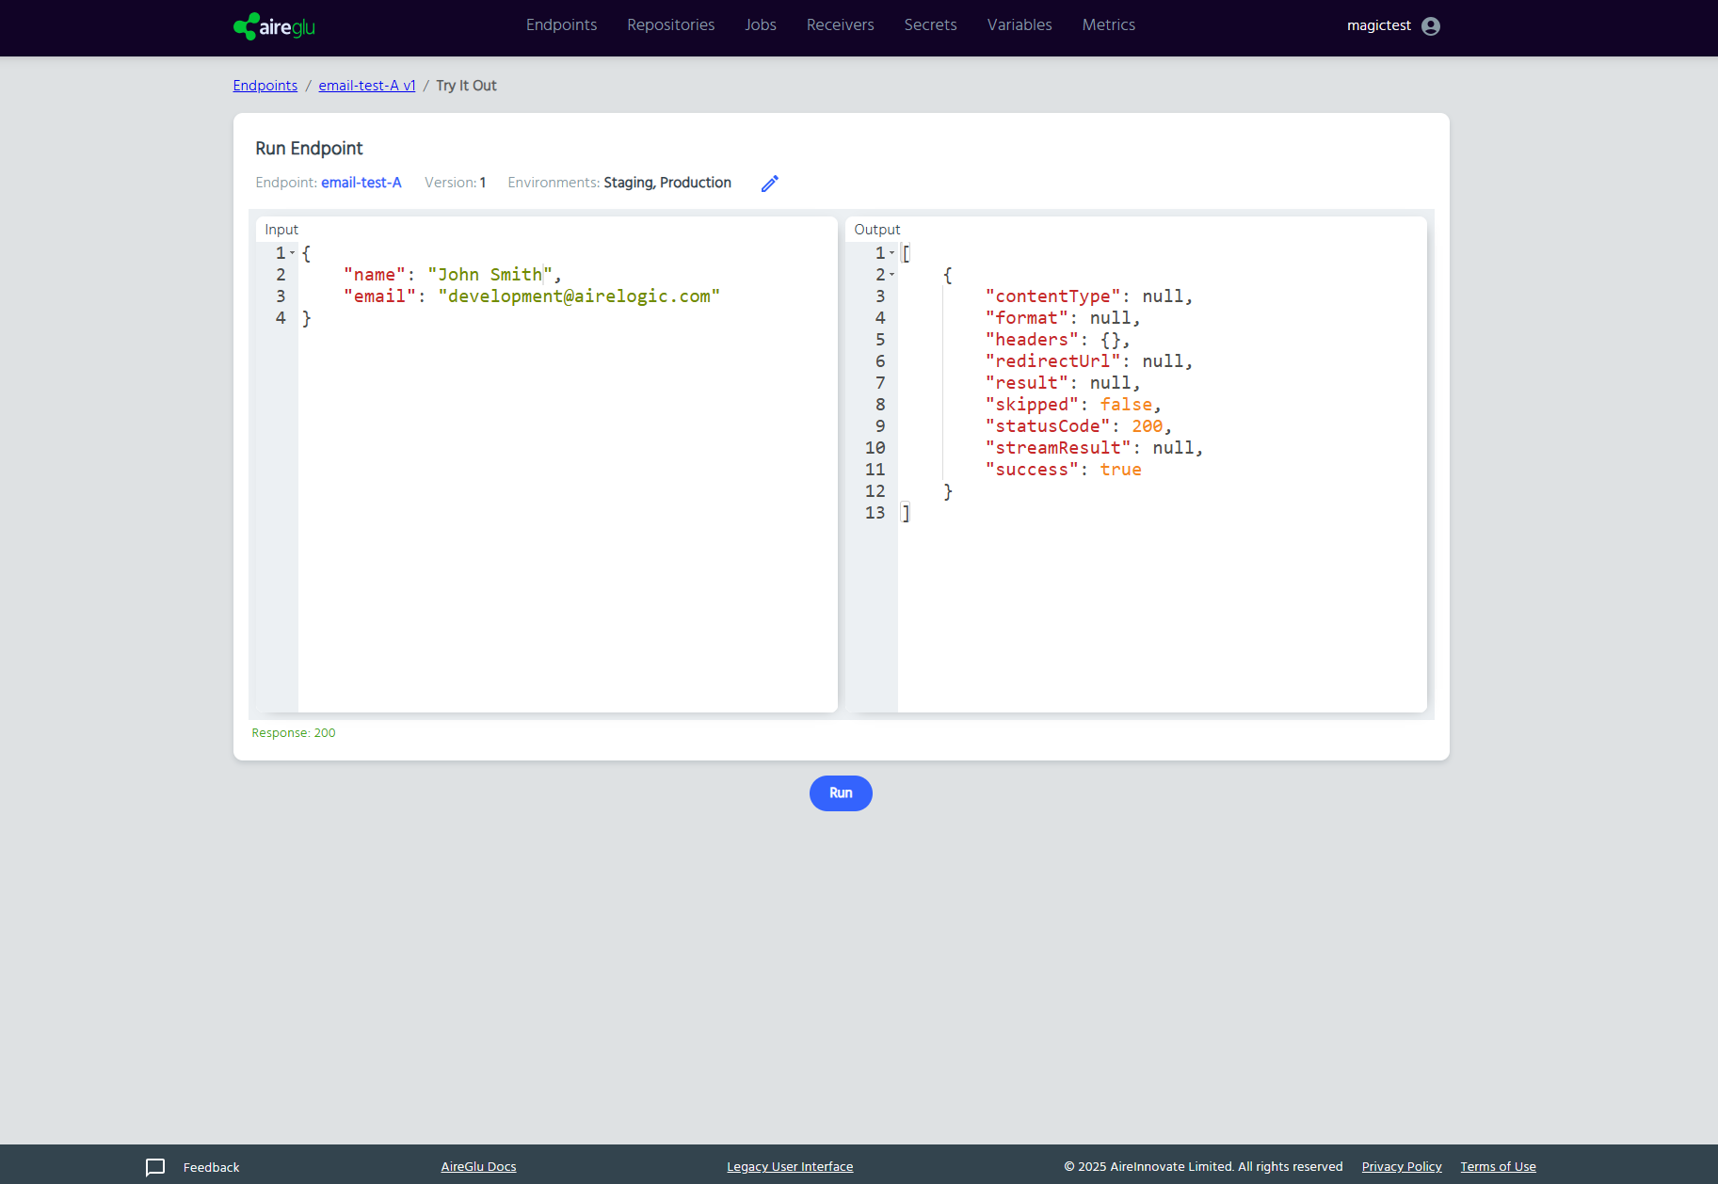Click the "streamResult" key in Output
Image resolution: width=1718 pixels, height=1184 pixels.
(x=1058, y=448)
